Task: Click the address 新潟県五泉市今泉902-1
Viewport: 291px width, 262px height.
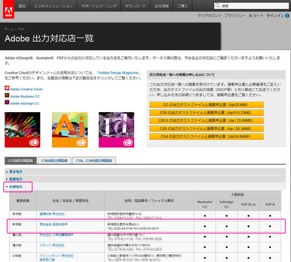Action: (x=123, y=224)
